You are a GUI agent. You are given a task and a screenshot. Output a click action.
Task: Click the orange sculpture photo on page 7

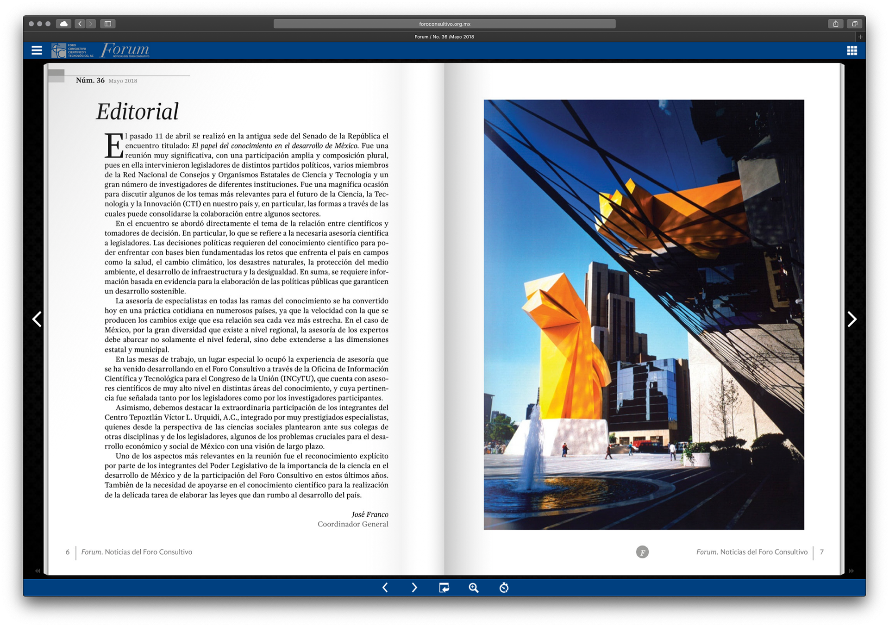click(644, 314)
